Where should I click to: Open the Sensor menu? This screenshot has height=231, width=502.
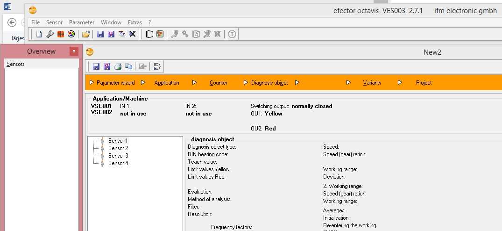55,22
